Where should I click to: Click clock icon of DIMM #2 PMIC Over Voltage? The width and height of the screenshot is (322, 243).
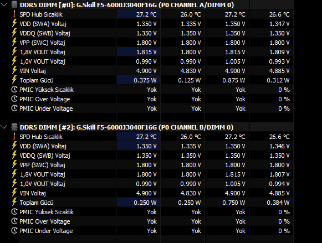coord(14,221)
